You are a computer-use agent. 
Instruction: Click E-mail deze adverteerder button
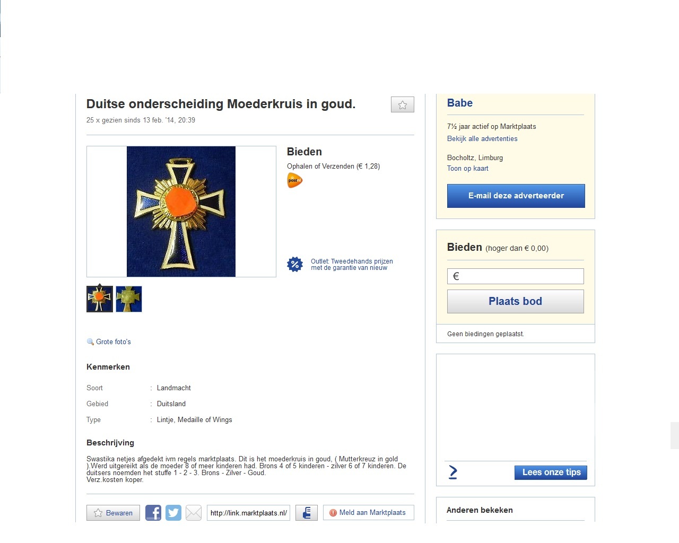click(516, 196)
